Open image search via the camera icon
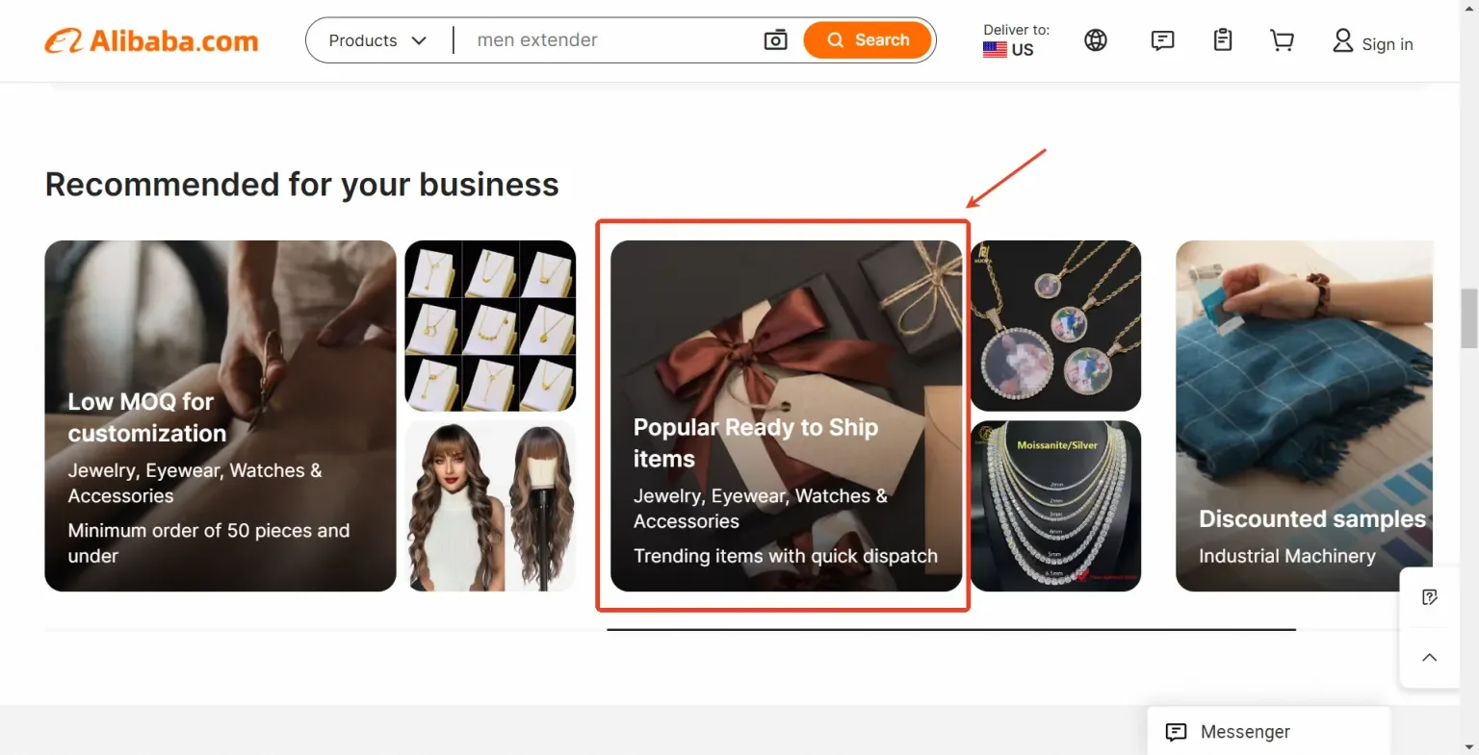 pos(775,40)
